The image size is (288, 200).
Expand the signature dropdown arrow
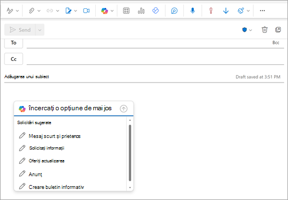pyautogui.click(x=75, y=11)
